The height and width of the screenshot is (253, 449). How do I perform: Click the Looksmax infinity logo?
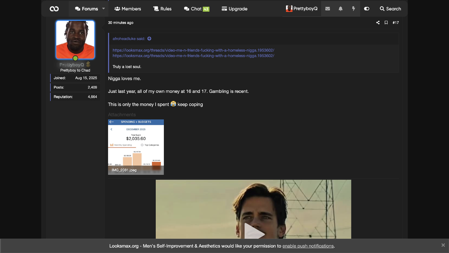pyautogui.click(x=54, y=9)
